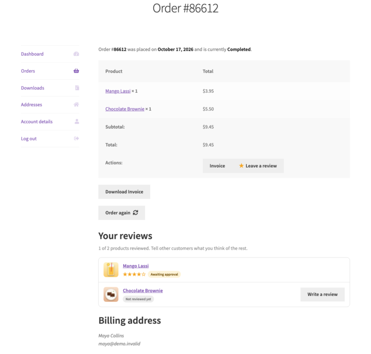
Task: Click the Orders basket icon
Action: pos(76,71)
